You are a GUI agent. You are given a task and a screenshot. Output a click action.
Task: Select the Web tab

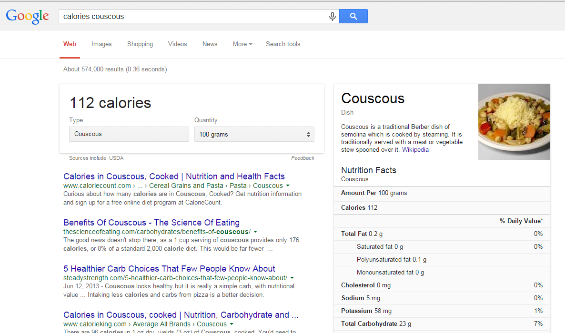tap(70, 44)
